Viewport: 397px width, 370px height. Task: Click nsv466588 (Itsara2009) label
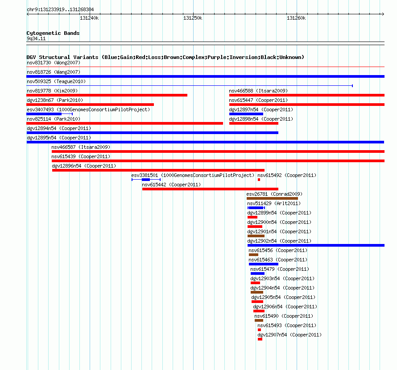point(258,91)
